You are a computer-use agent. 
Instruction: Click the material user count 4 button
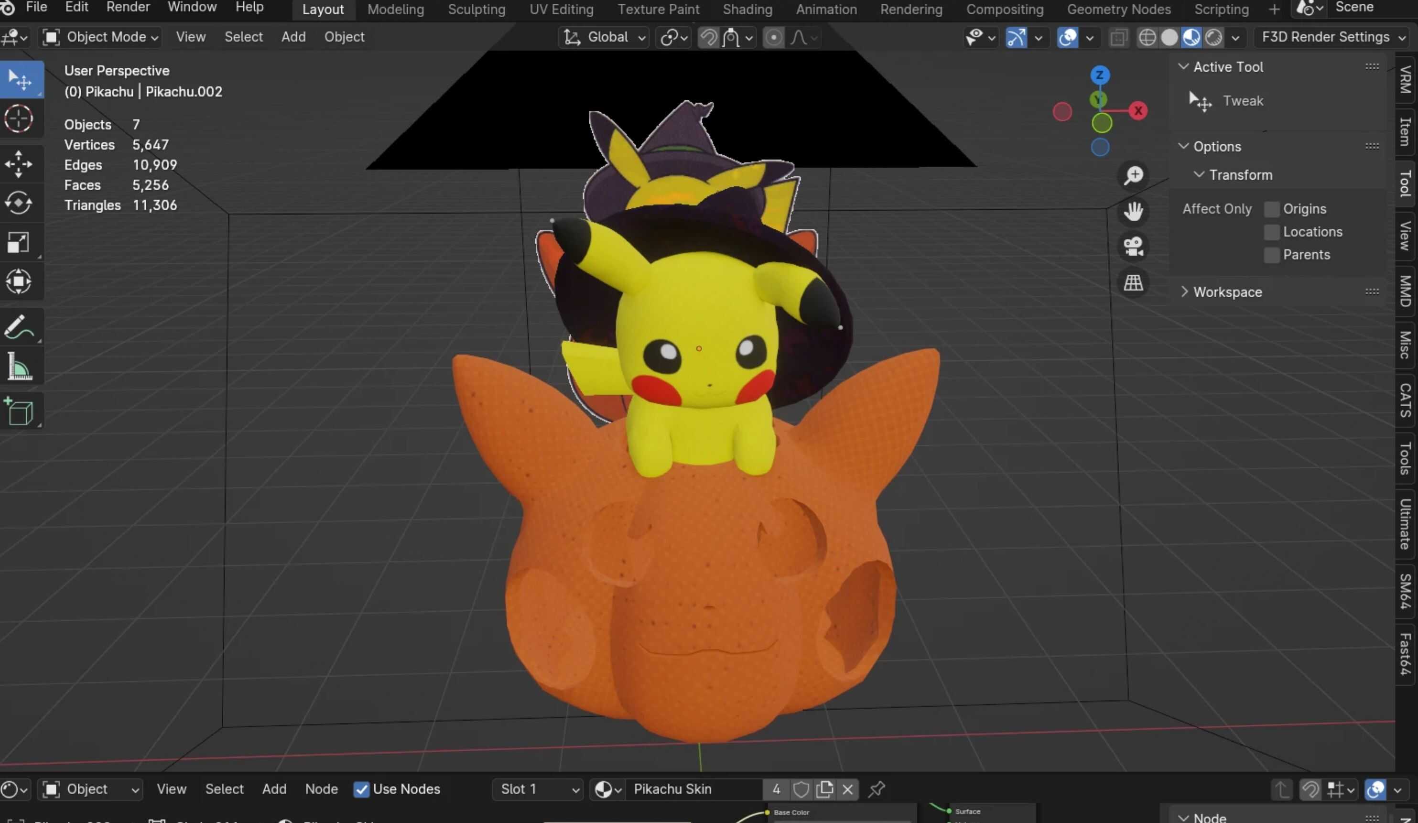[776, 789]
